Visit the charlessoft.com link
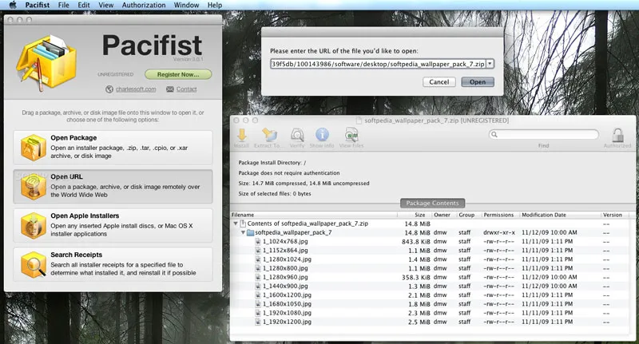 [136, 89]
